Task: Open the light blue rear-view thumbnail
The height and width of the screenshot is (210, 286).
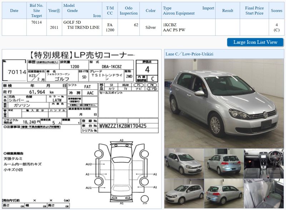Action: point(224,163)
